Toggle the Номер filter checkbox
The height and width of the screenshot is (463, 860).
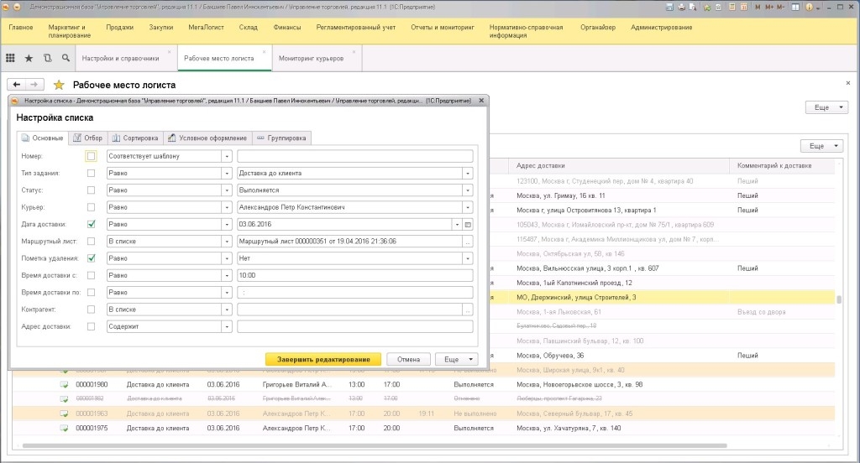coord(91,156)
